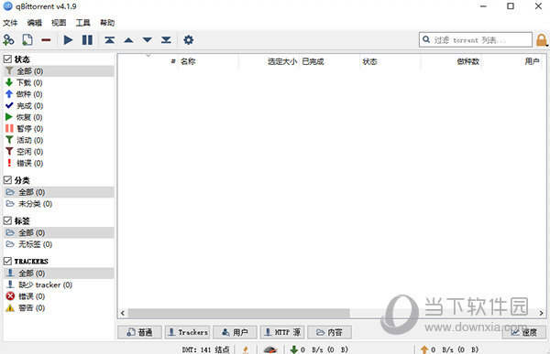Select 缺少 tracker (0) filter
The image size is (550, 354).
tap(59, 284)
